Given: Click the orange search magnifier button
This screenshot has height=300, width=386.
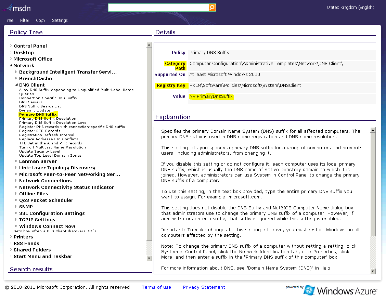Looking at the screenshot, I should pyautogui.click(x=212, y=8).
